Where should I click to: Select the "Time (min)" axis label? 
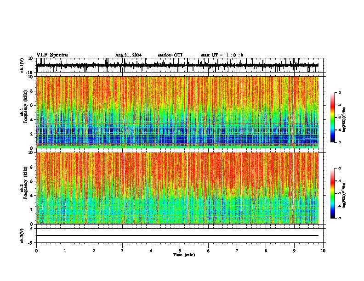184,255
